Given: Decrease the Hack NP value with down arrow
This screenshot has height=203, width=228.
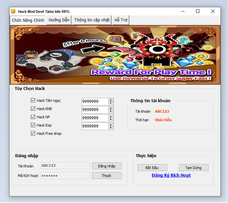Looking at the screenshot, I should tap(111, 120).
